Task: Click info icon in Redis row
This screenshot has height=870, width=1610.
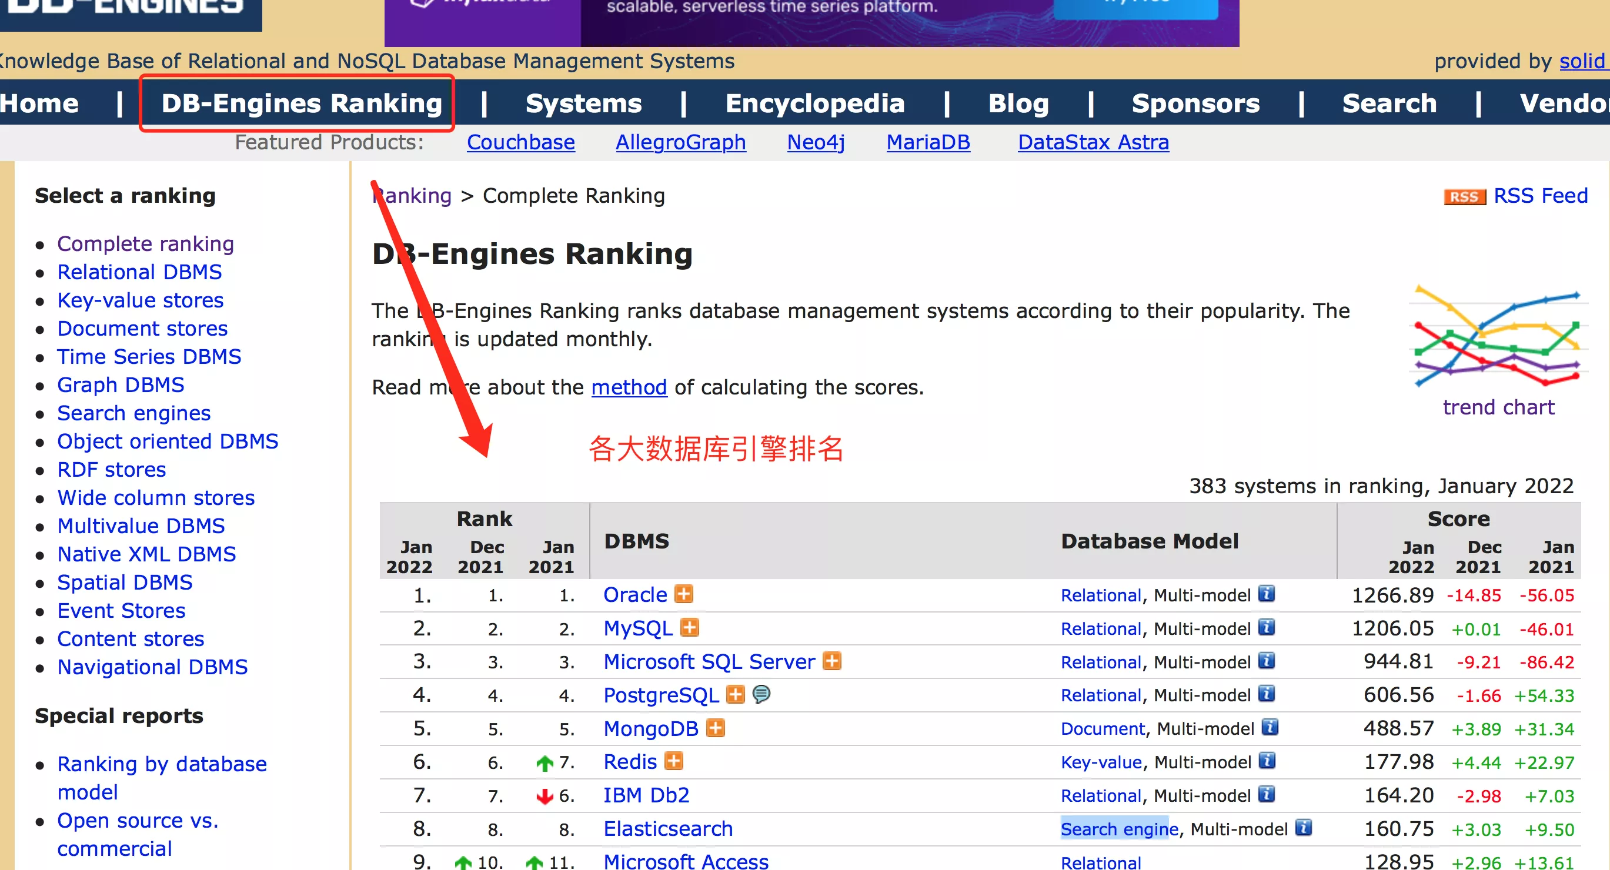Action: 1267,761
